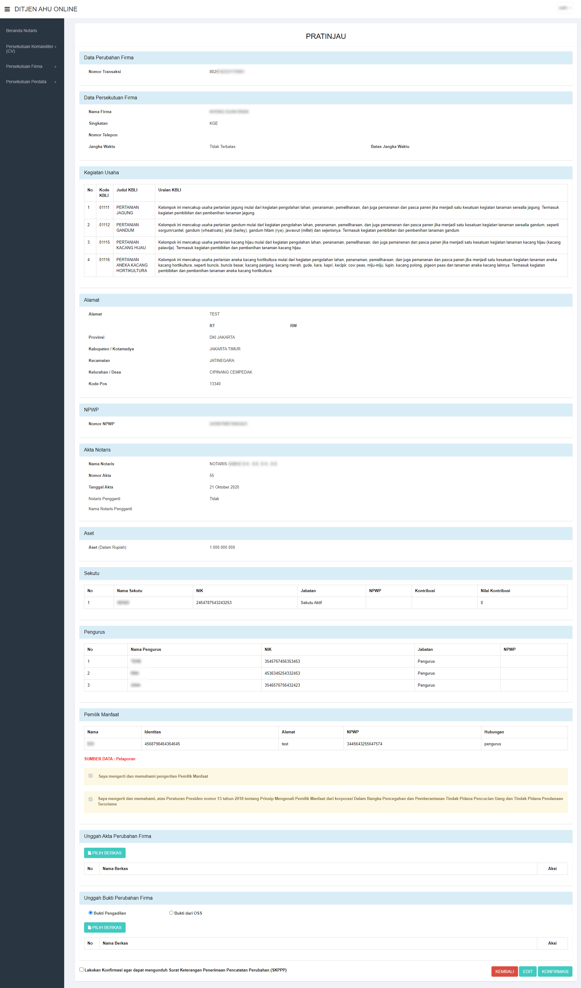Select the Bukti dari OSS radio button
The height and width of the screenshot is (988, 581).
pyautogui.click(x=171, y=913)
